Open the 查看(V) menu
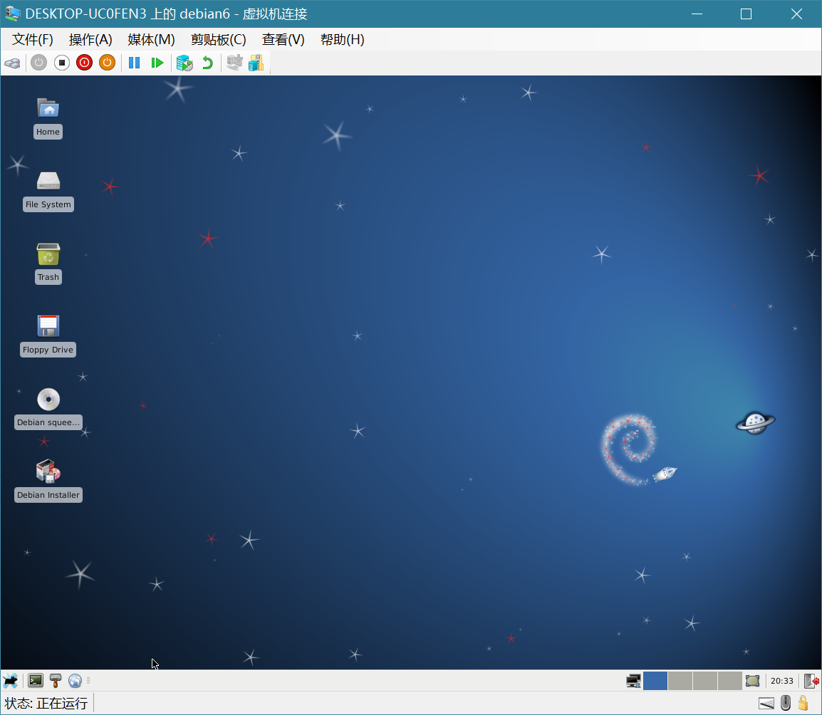This screenshot has height=715, width=822. [x=283, y=40]
